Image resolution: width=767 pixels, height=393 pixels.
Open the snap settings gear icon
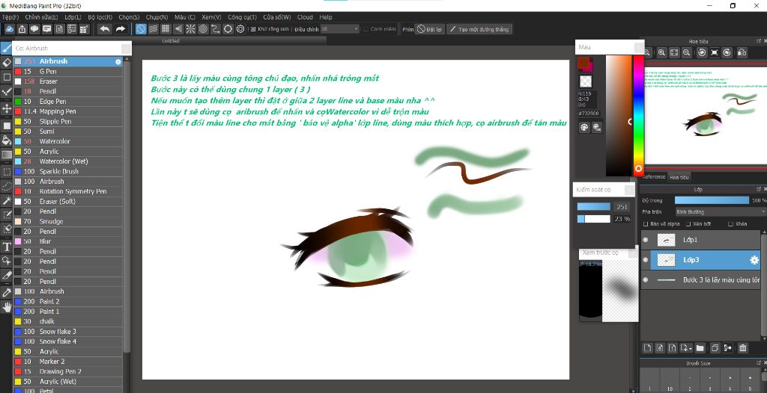click(240, 29)
